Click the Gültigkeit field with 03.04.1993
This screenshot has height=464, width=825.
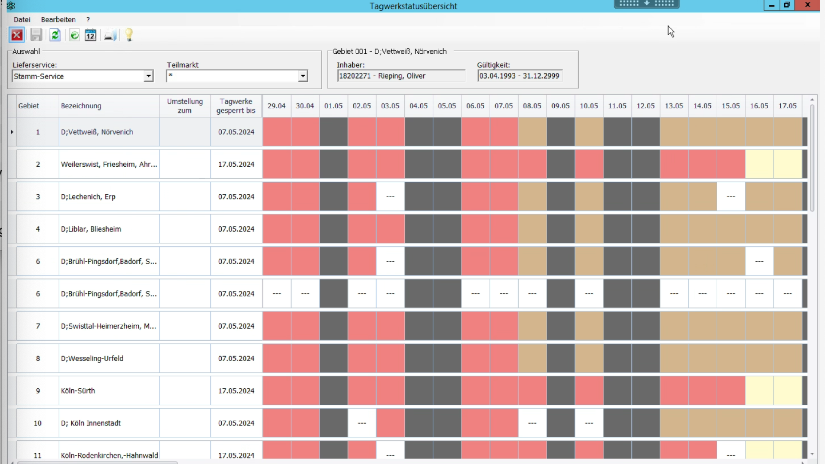(519, 76)
